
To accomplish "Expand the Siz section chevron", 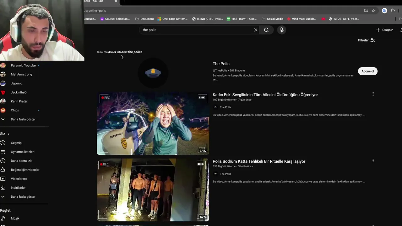I will [8, 134].
